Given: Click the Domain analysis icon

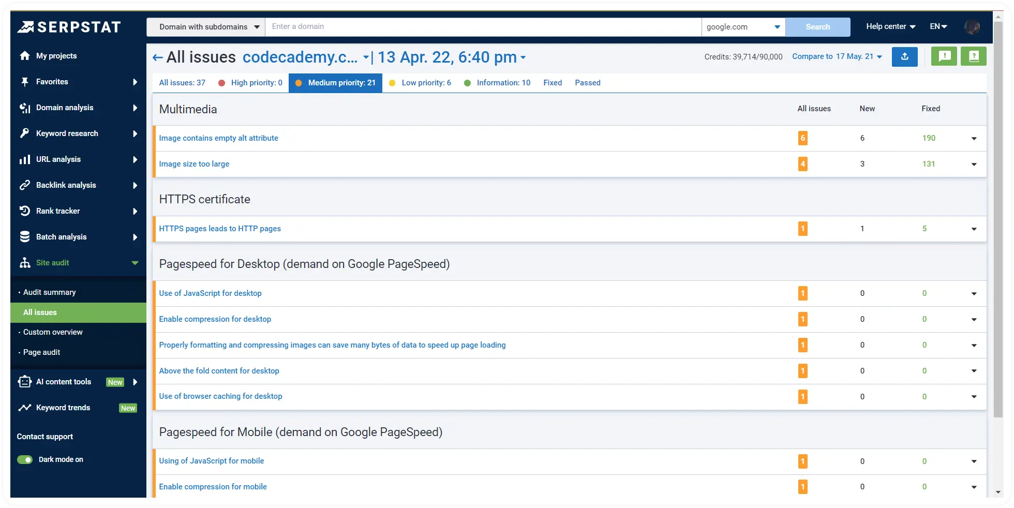Looking at the screenshot, I should pos(25,108).
